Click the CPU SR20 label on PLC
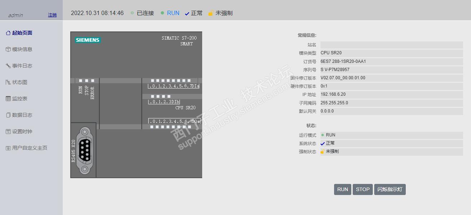Screen dimensions: 471x215 tap(185, 108)
